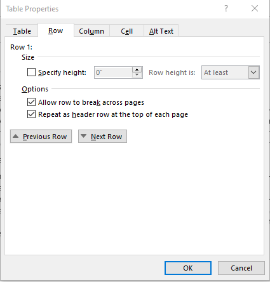Click the Table Properties title text
The height and width of the screenshot is (282, 270).
click(x=32, y=9)
